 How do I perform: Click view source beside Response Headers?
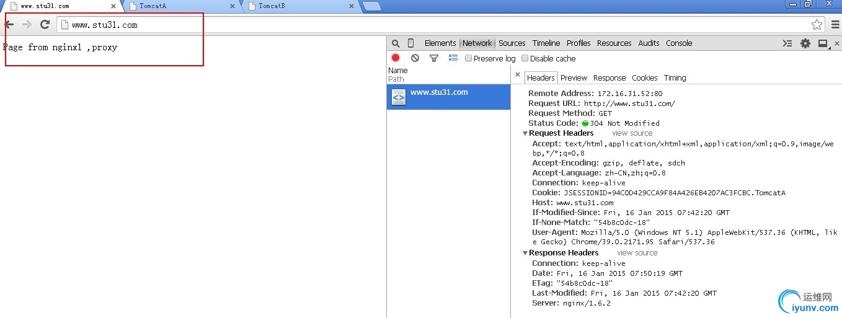tap(637, 253)
